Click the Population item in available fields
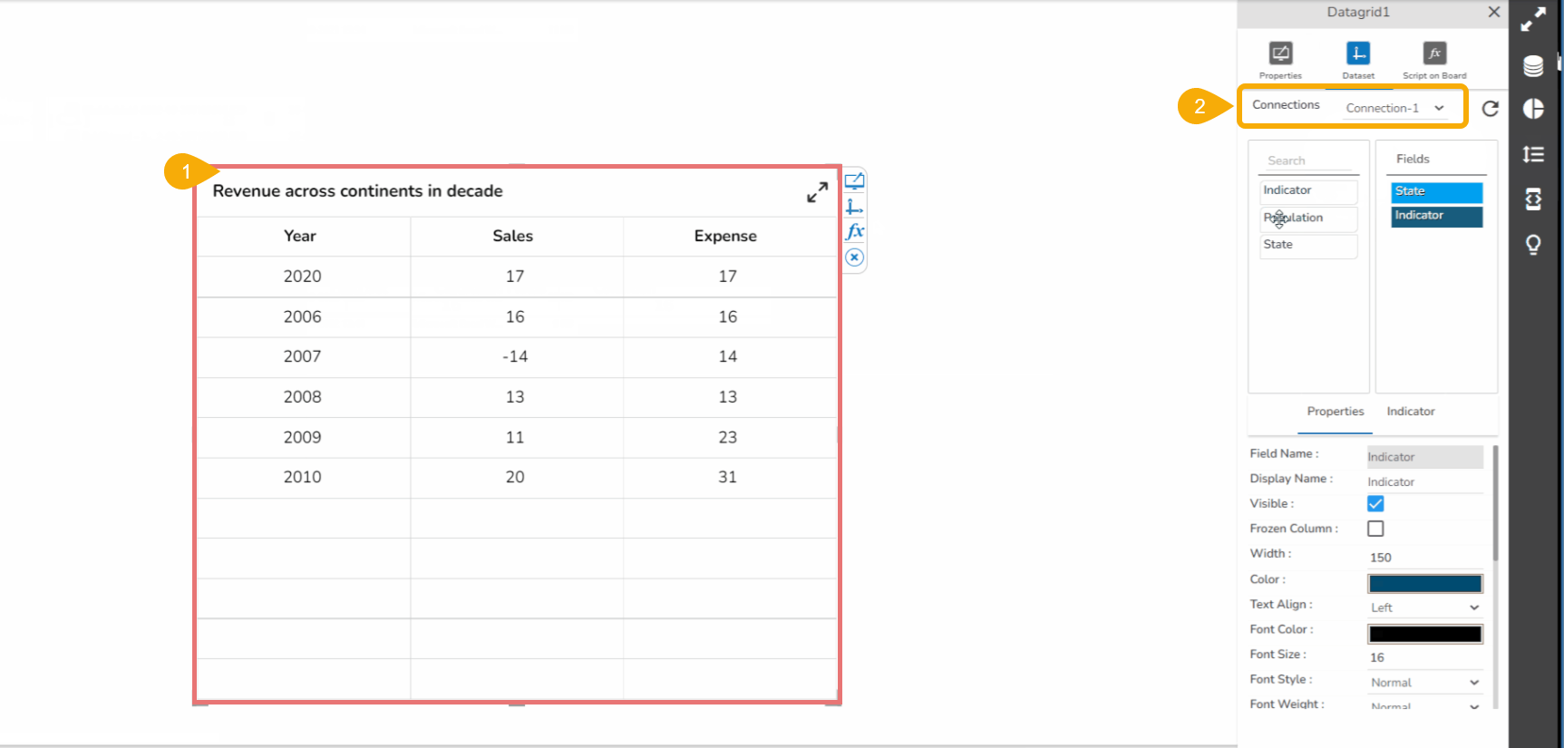Image resolution: width=1564 pixels, height=748 pixels. pos(1308,218)
